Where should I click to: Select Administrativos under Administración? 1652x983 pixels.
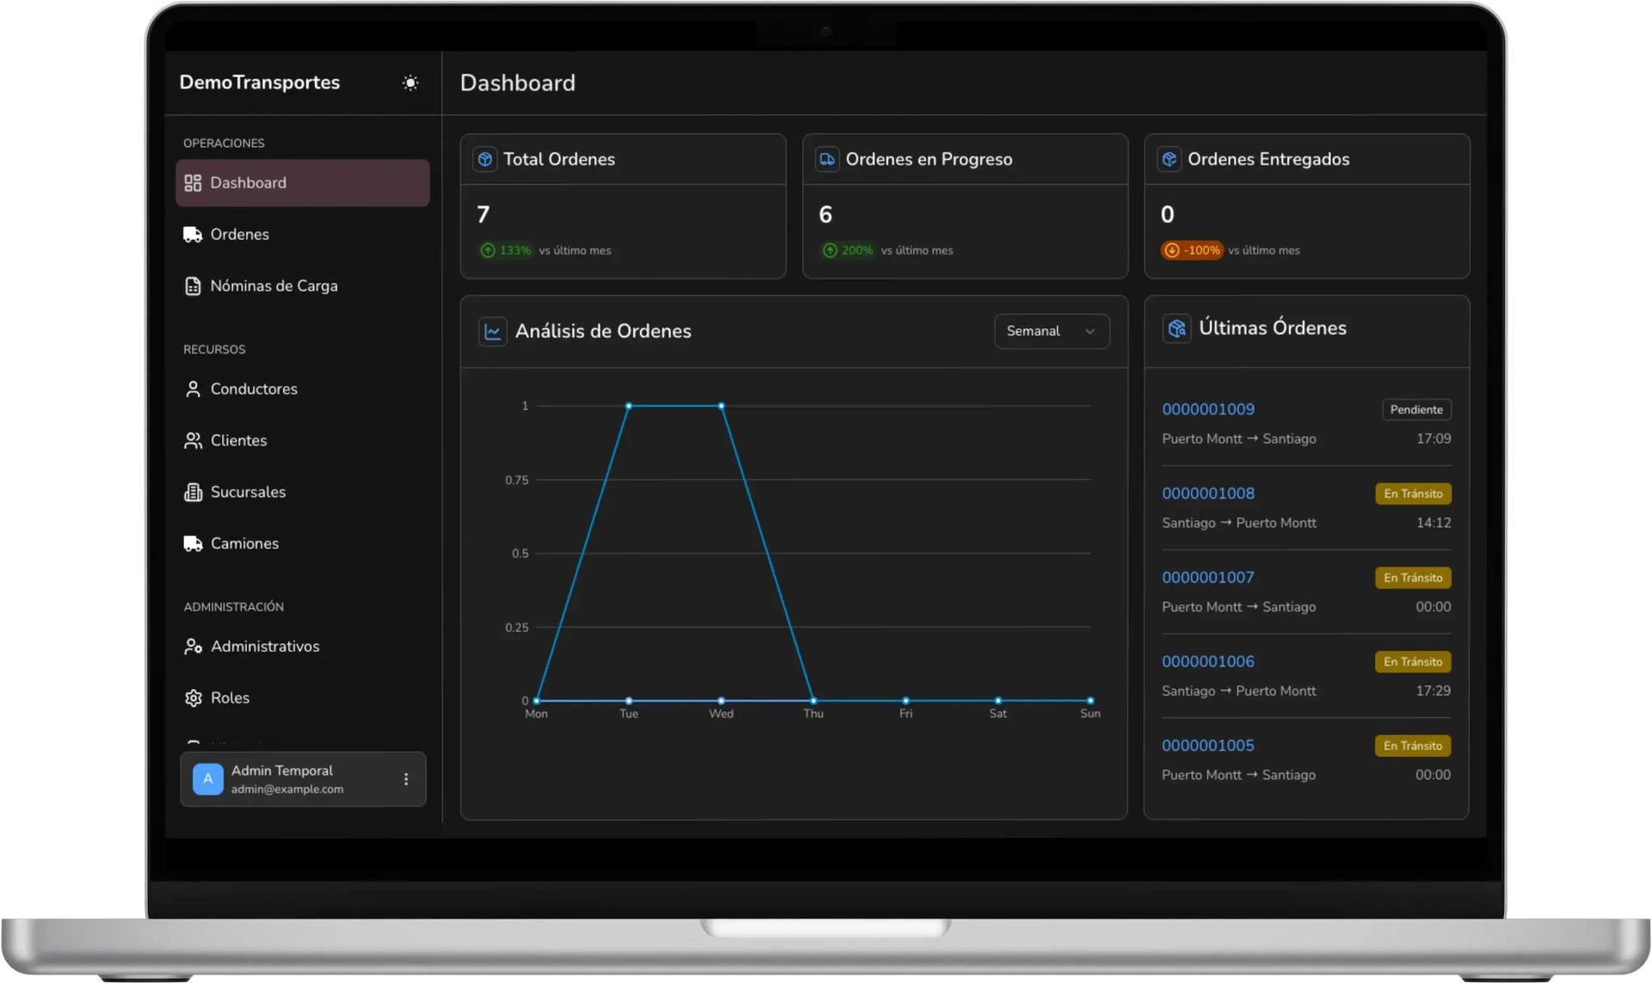[x=265, y=646]
